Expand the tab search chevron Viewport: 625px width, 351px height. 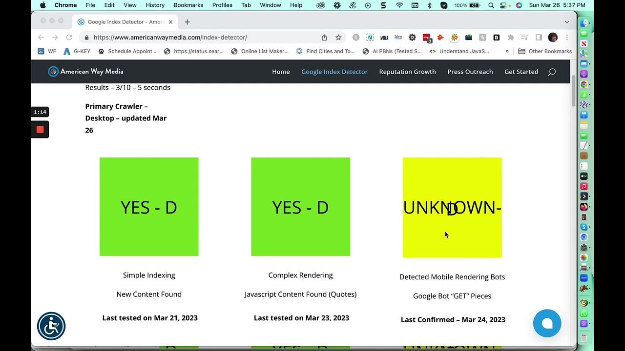[x=566, y=22]
